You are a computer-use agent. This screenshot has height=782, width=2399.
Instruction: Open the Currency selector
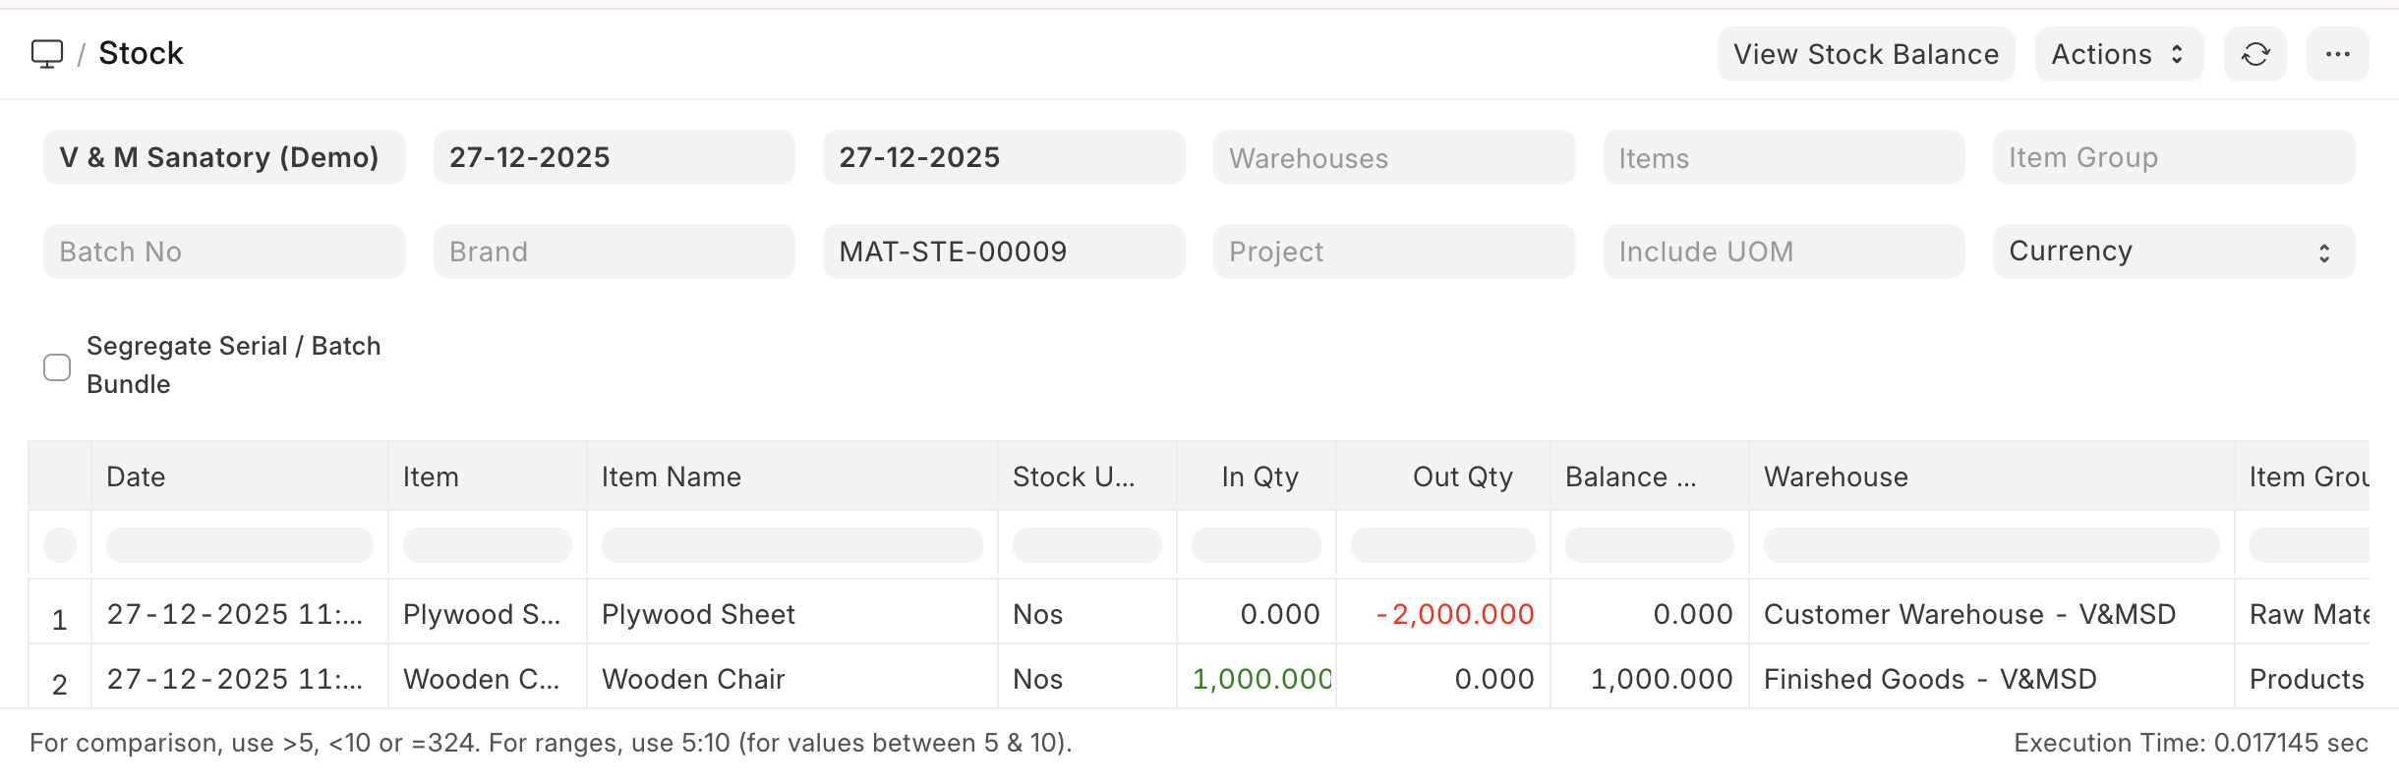[2172, 251]
